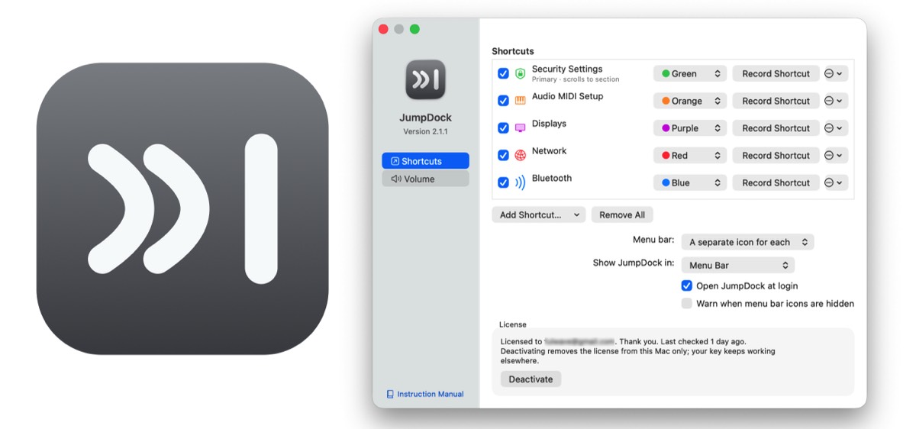Click the Audio MIDI Setup row label
Viewport: 916px width, 429px height.
point(568,96)
